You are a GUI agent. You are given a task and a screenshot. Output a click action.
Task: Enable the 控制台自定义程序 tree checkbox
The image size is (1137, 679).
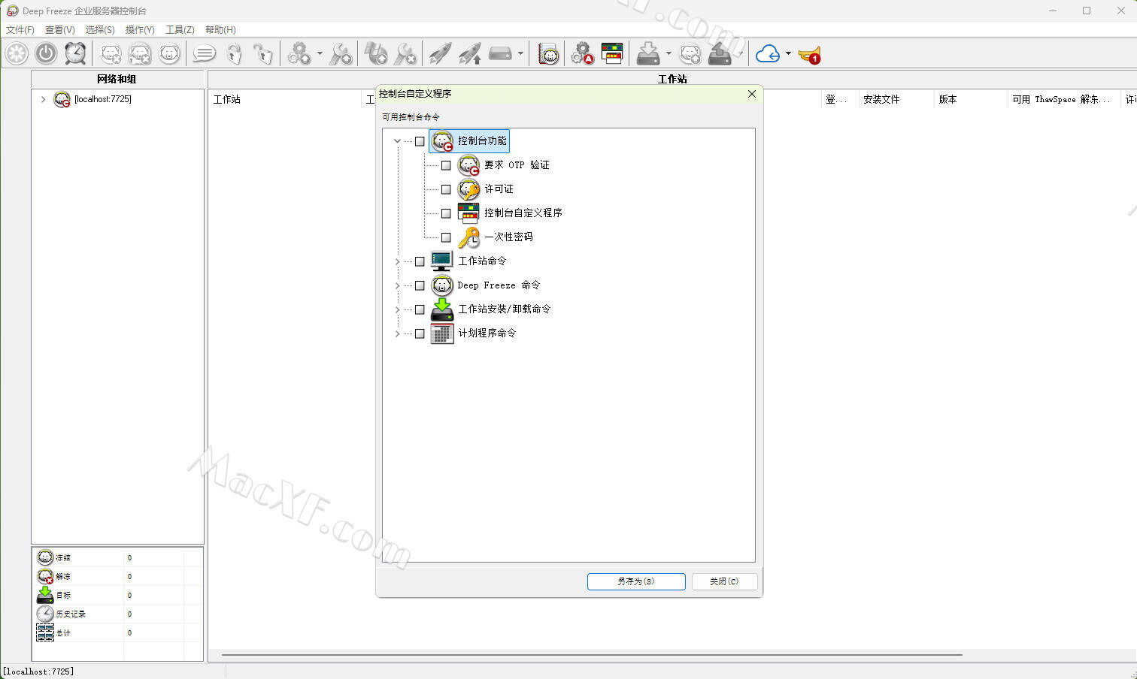(446, 213)
